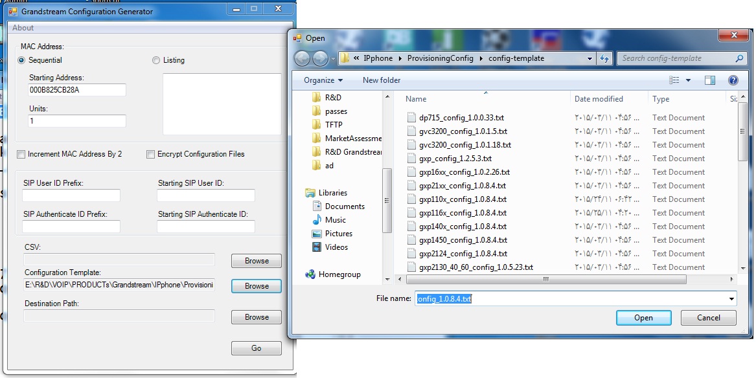Click the search magnifier icon
The width and height of the screenshot is (756, 378).
click(x=739, y=58)
